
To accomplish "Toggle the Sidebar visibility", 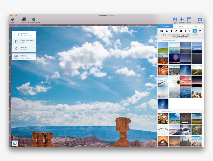I will 200,19.
